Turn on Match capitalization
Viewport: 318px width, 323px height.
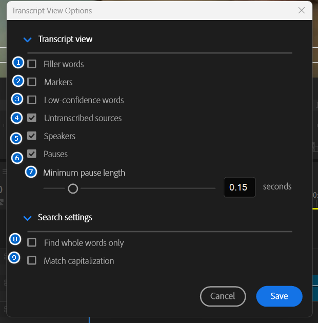coord(32,261)
